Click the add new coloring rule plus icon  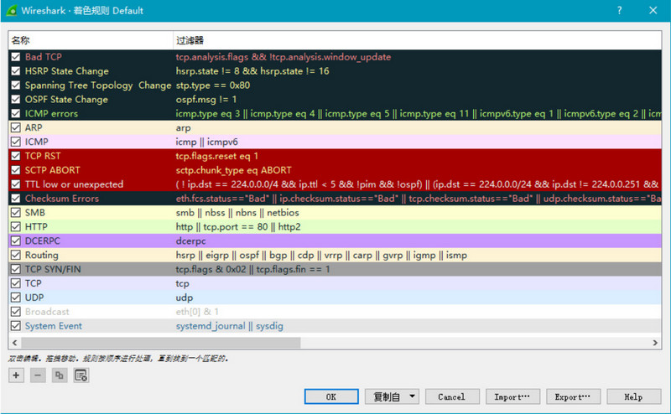pos(16,375)
